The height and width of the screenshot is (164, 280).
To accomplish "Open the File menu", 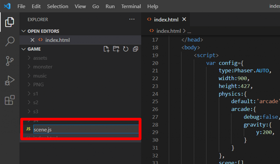I will tap(21, 7).
